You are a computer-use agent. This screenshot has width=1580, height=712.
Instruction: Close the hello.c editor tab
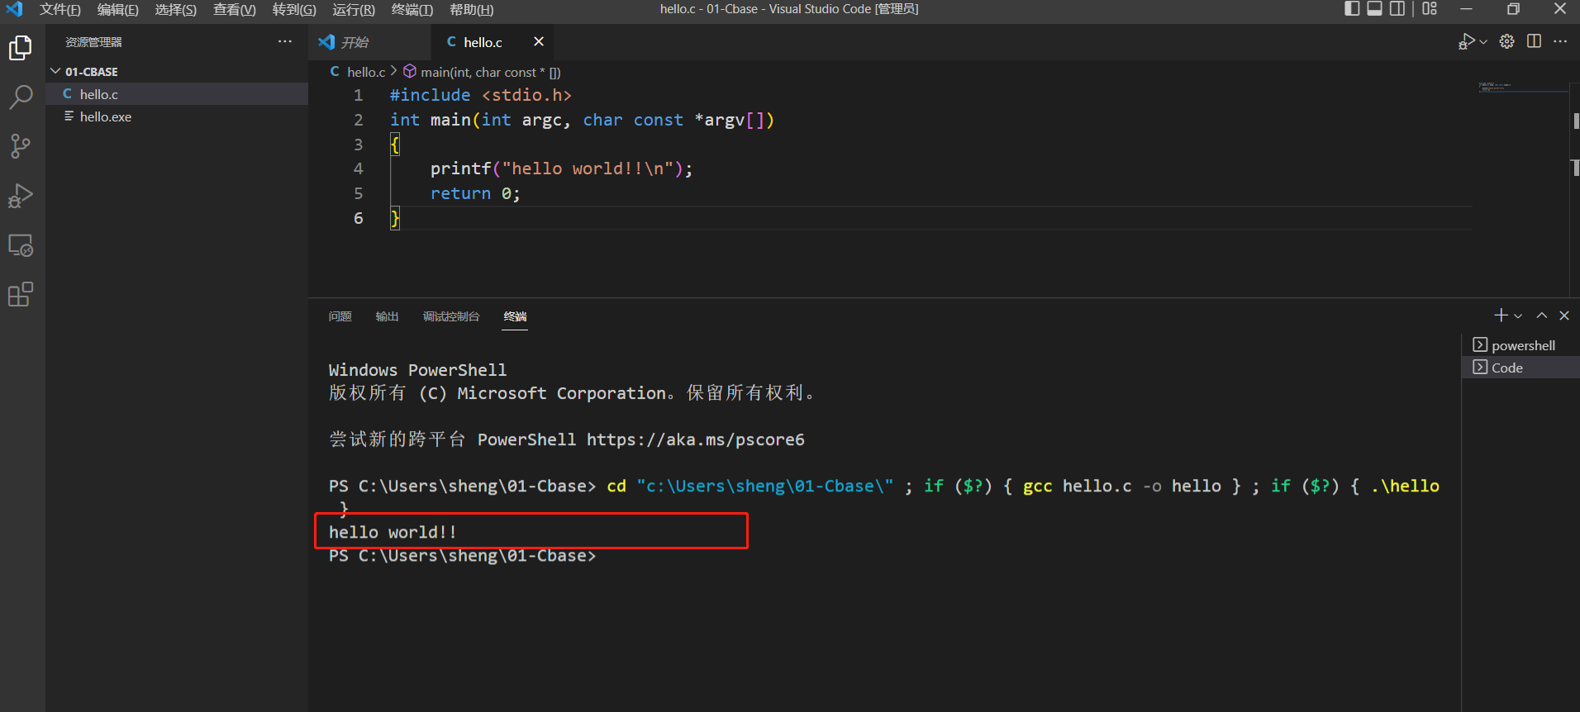pos(539,41)
